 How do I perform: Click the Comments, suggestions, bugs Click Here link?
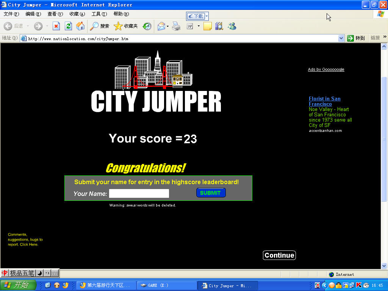(x=25, y=239)
